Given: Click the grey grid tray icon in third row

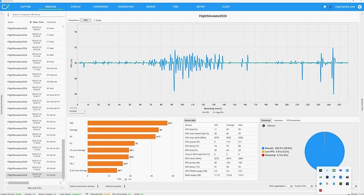Looking at the screenshot, I should click(327, 183).
